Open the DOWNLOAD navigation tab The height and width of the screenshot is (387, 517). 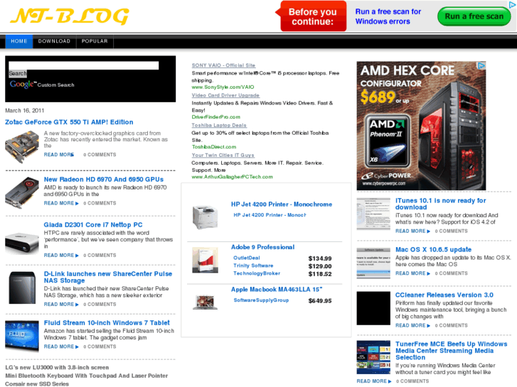click(x=55, y=41)
